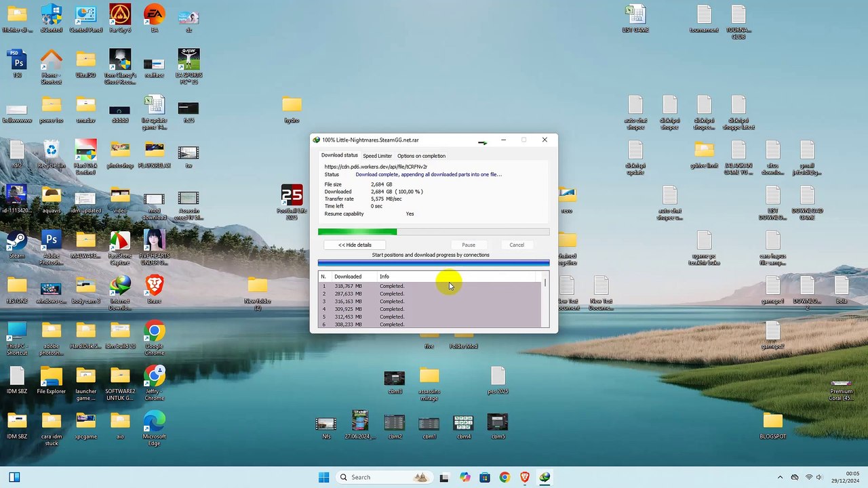
Task: Click the grayed Pause button
Action: click(x=469, y=245)
